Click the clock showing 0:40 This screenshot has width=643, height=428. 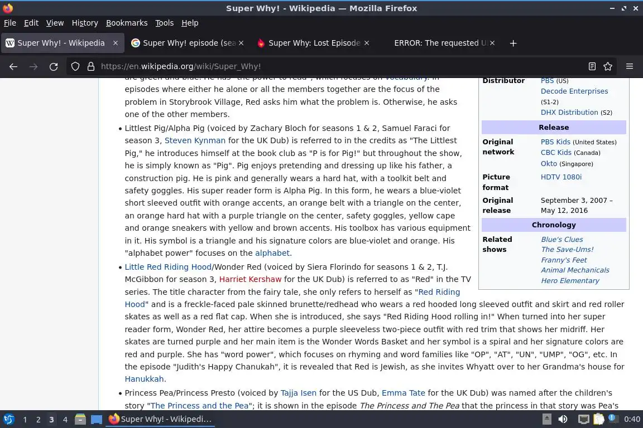[x=632, y=420]
